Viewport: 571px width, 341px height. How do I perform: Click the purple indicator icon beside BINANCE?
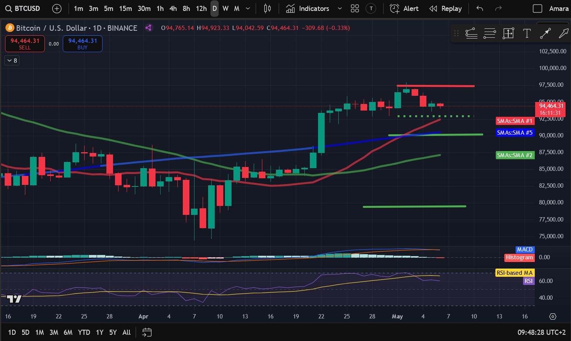(x=148, y=28)
